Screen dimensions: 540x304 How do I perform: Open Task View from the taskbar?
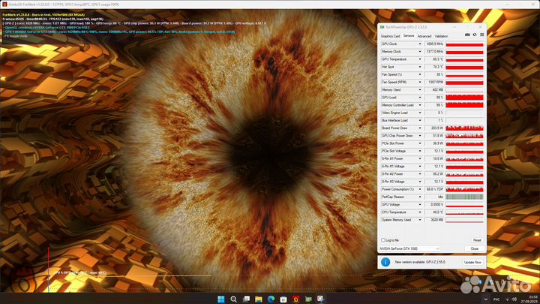[x=246, y=299]
